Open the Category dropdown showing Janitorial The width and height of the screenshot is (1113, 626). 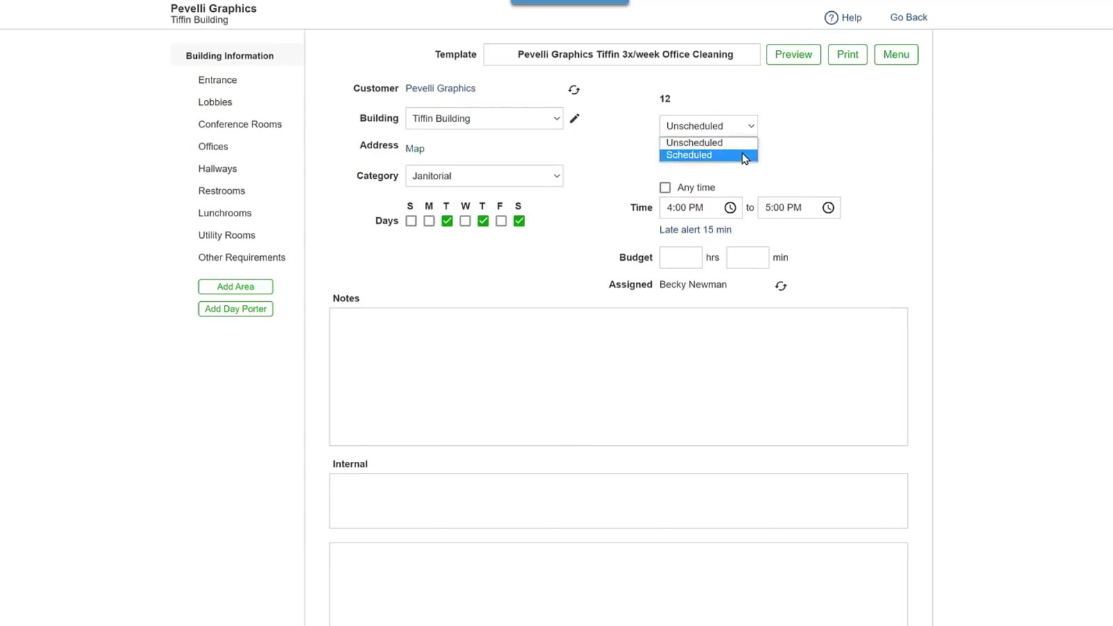tap(484, 176)
